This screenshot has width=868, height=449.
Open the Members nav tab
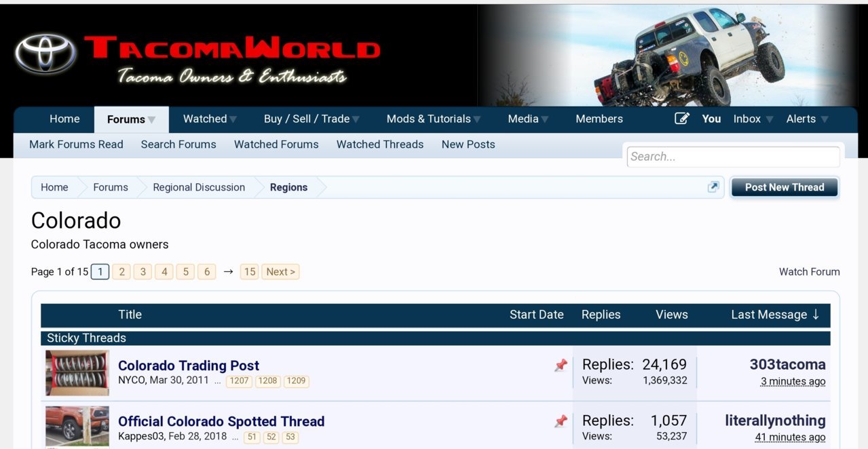pyautogui.click(x=599, y=119)
